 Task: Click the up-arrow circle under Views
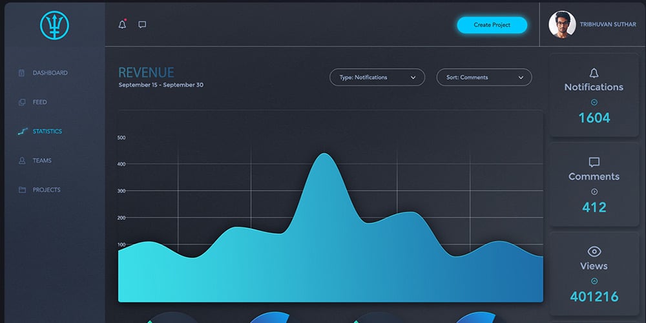594,281
